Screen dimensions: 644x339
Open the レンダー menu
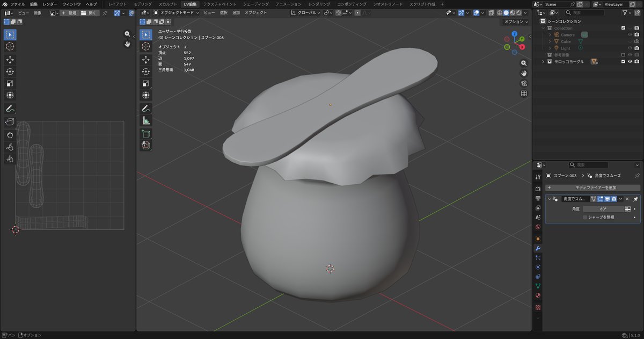click(49, 4)
